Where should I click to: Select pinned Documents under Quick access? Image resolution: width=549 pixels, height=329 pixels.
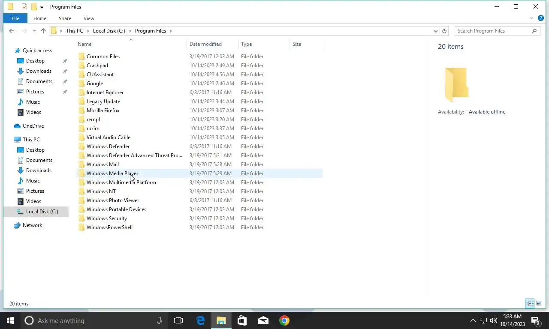(x=39, y=81)
